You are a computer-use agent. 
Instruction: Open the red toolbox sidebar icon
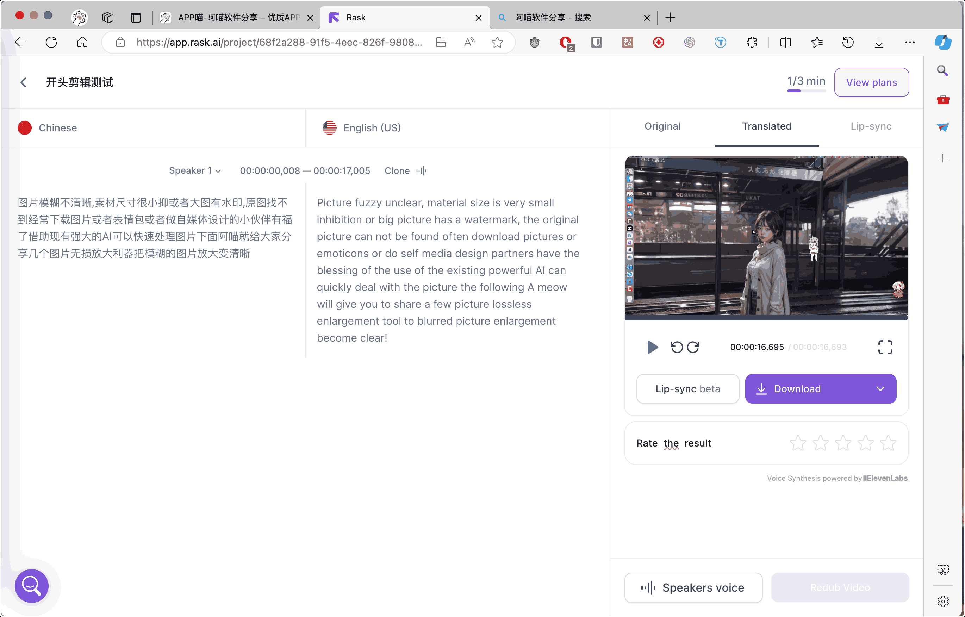point(943,99)
